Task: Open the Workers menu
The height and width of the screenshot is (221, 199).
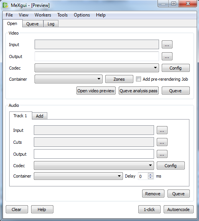Action: point(43,15)
